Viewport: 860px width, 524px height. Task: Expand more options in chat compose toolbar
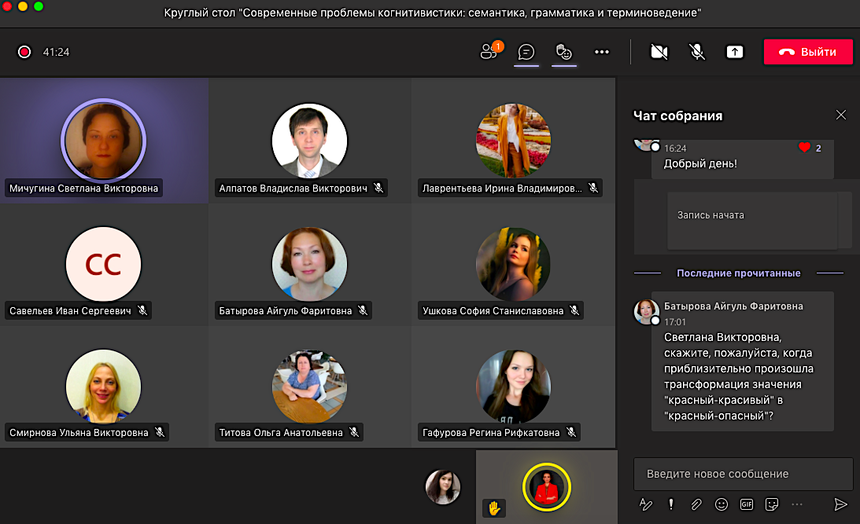(x=797, y=504)
